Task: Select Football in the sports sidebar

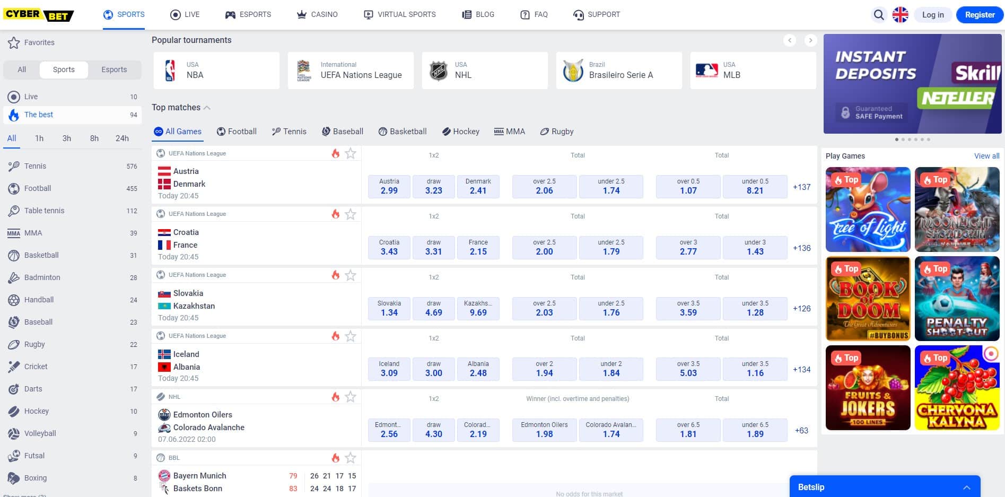Action: tap(73, 188)
